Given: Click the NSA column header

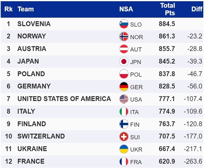Looking at the screenshot, I should [x=126, y=9].
